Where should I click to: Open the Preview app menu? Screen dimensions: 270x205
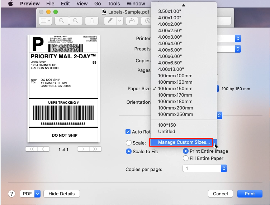point(30,4)
